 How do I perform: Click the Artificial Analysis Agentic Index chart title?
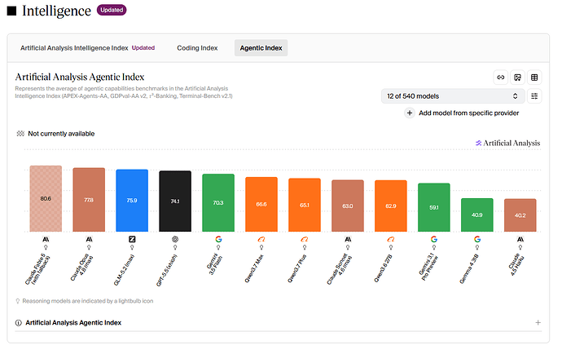(80, 77)
